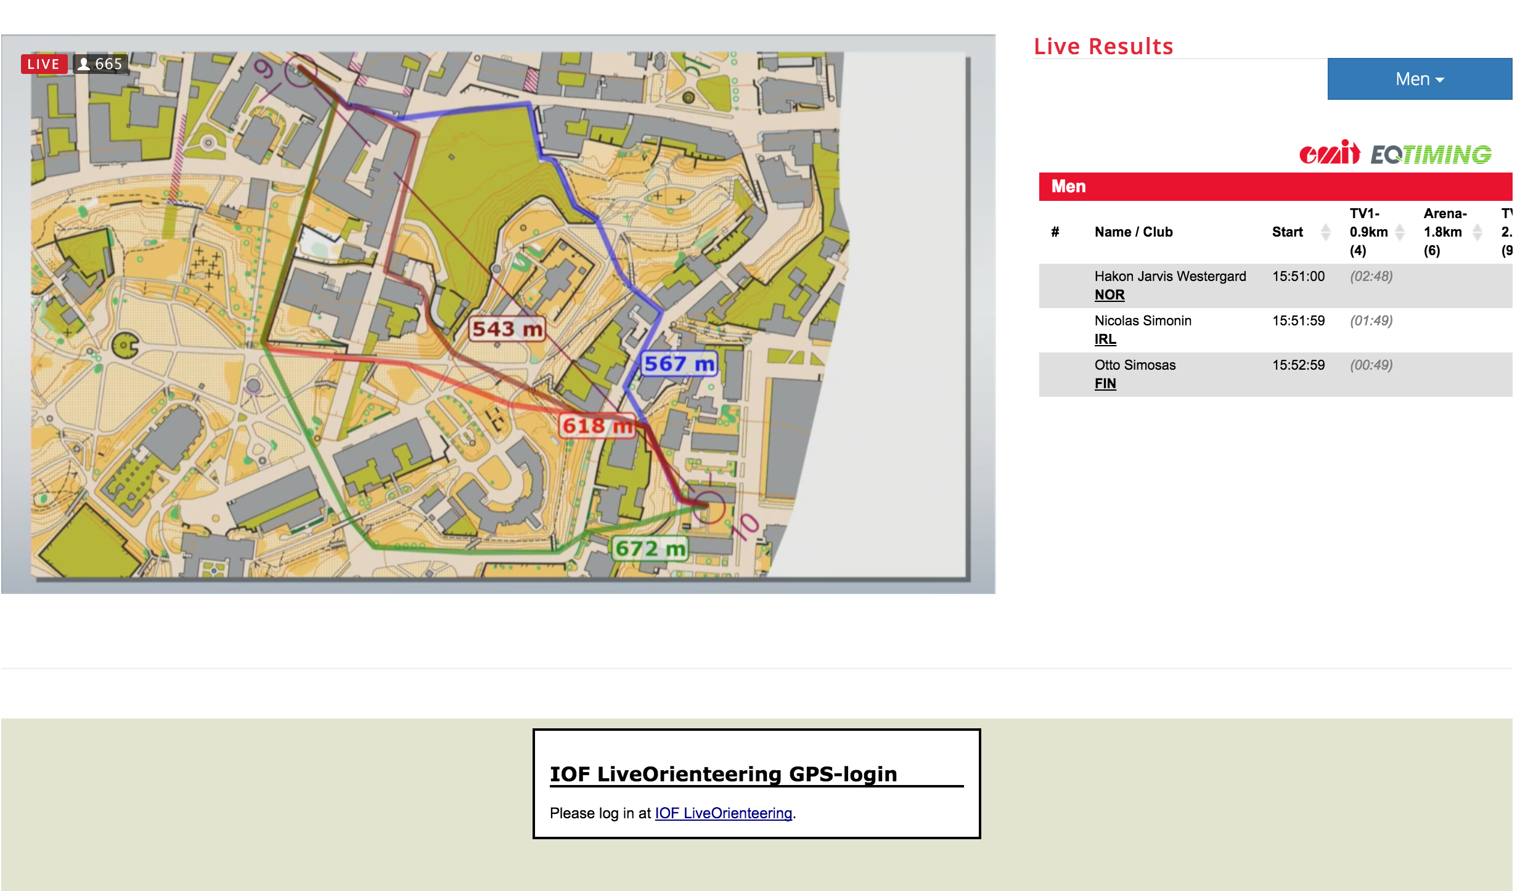
Task: Open the Men class dropdown
Action: pos(1419,79)
